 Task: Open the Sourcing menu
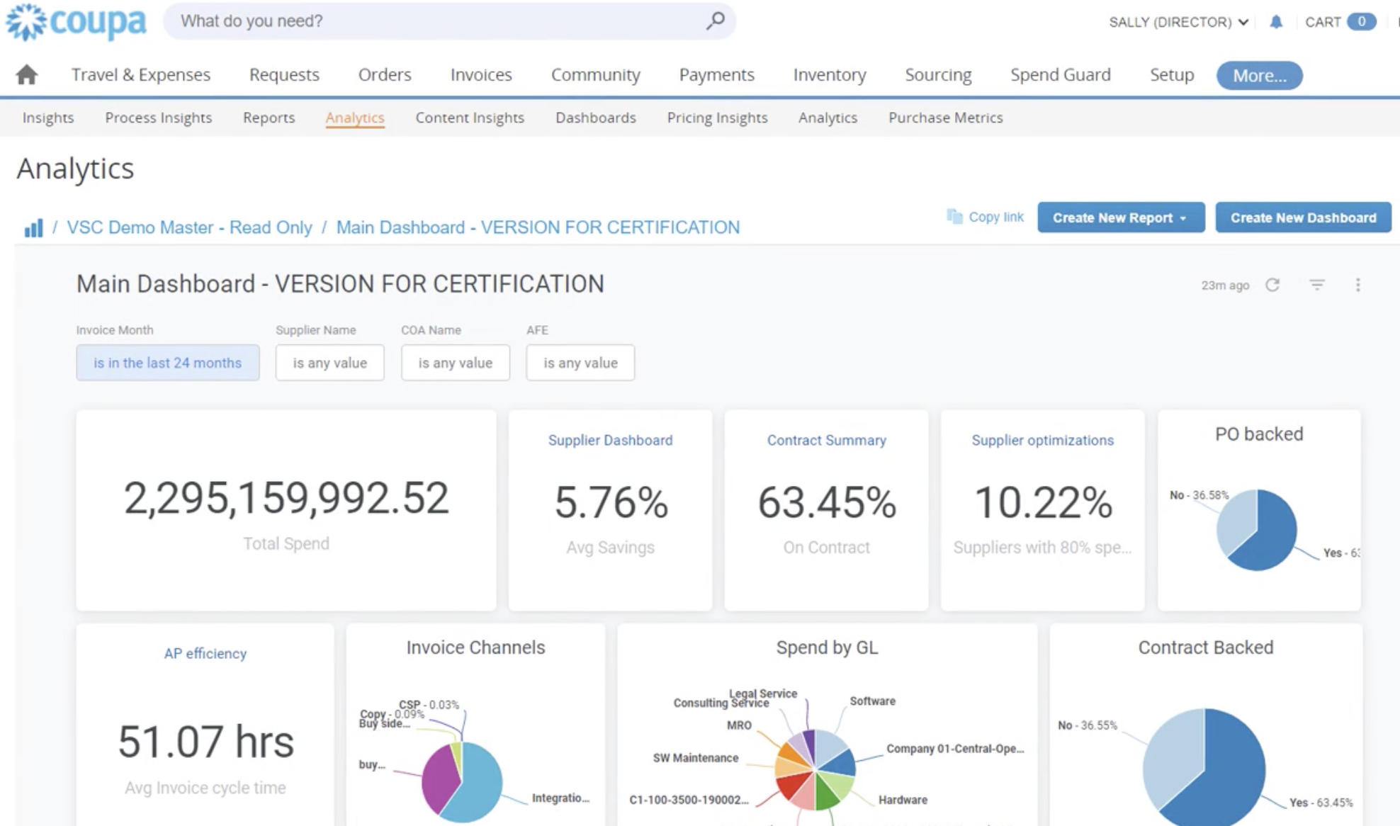[938, 74]
